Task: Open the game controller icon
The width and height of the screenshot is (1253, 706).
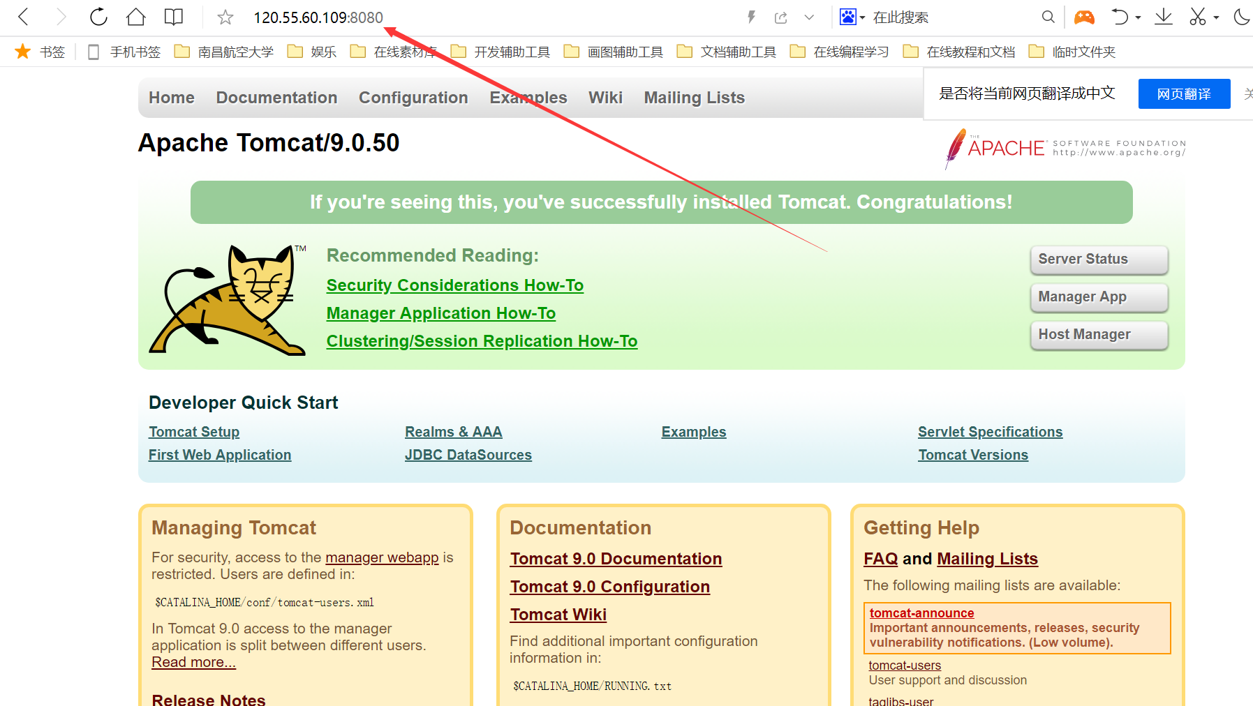Action: pos(1084,17)
